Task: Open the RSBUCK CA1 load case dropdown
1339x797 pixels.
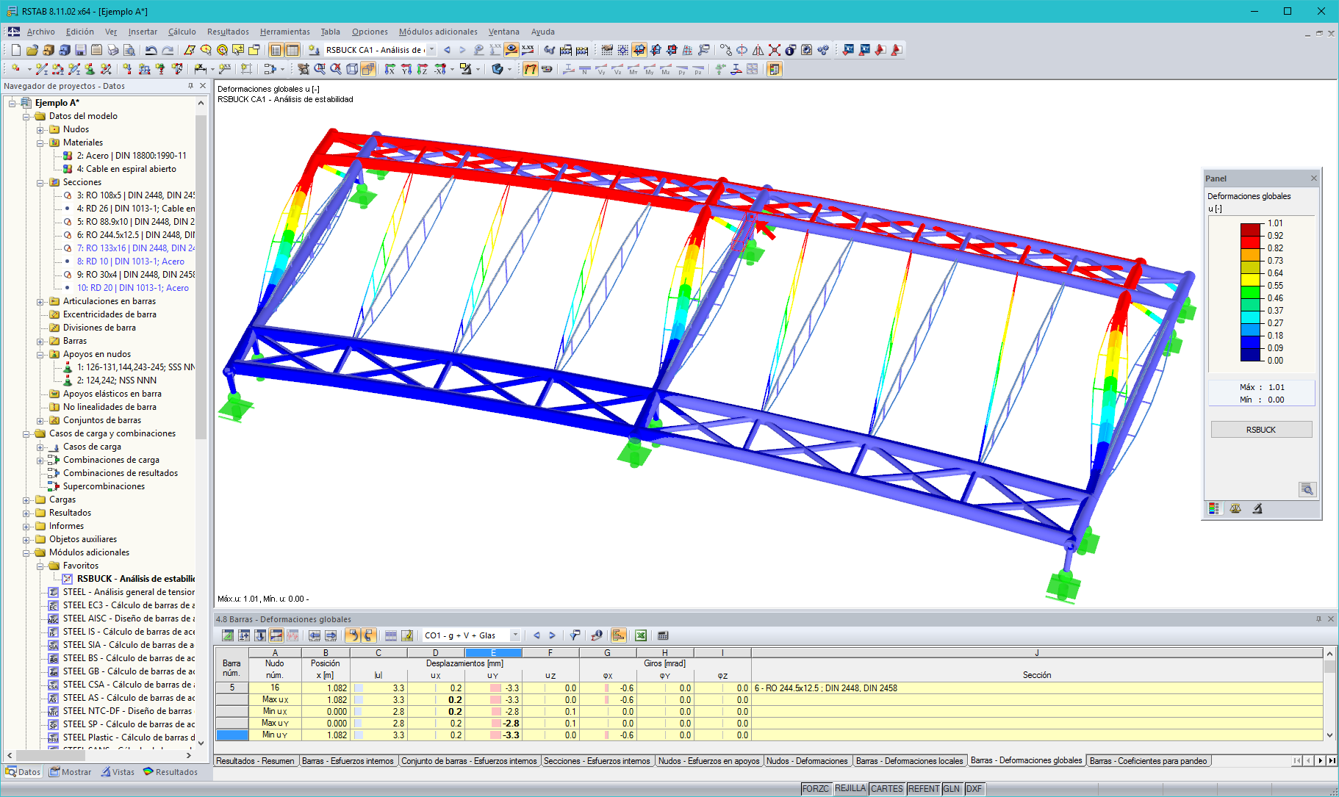Action: [x=431, y=50]
